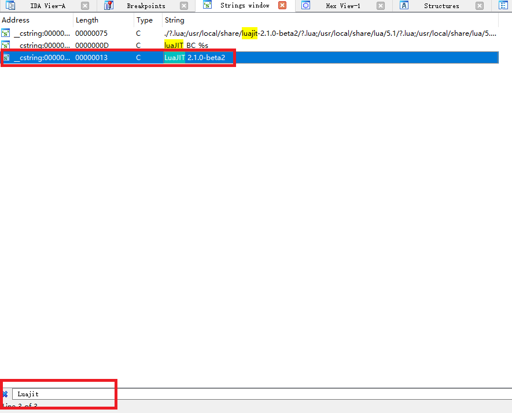Sort strings by Length column
Viewport: 512px width, 413px height.
[x=104, y=20]
